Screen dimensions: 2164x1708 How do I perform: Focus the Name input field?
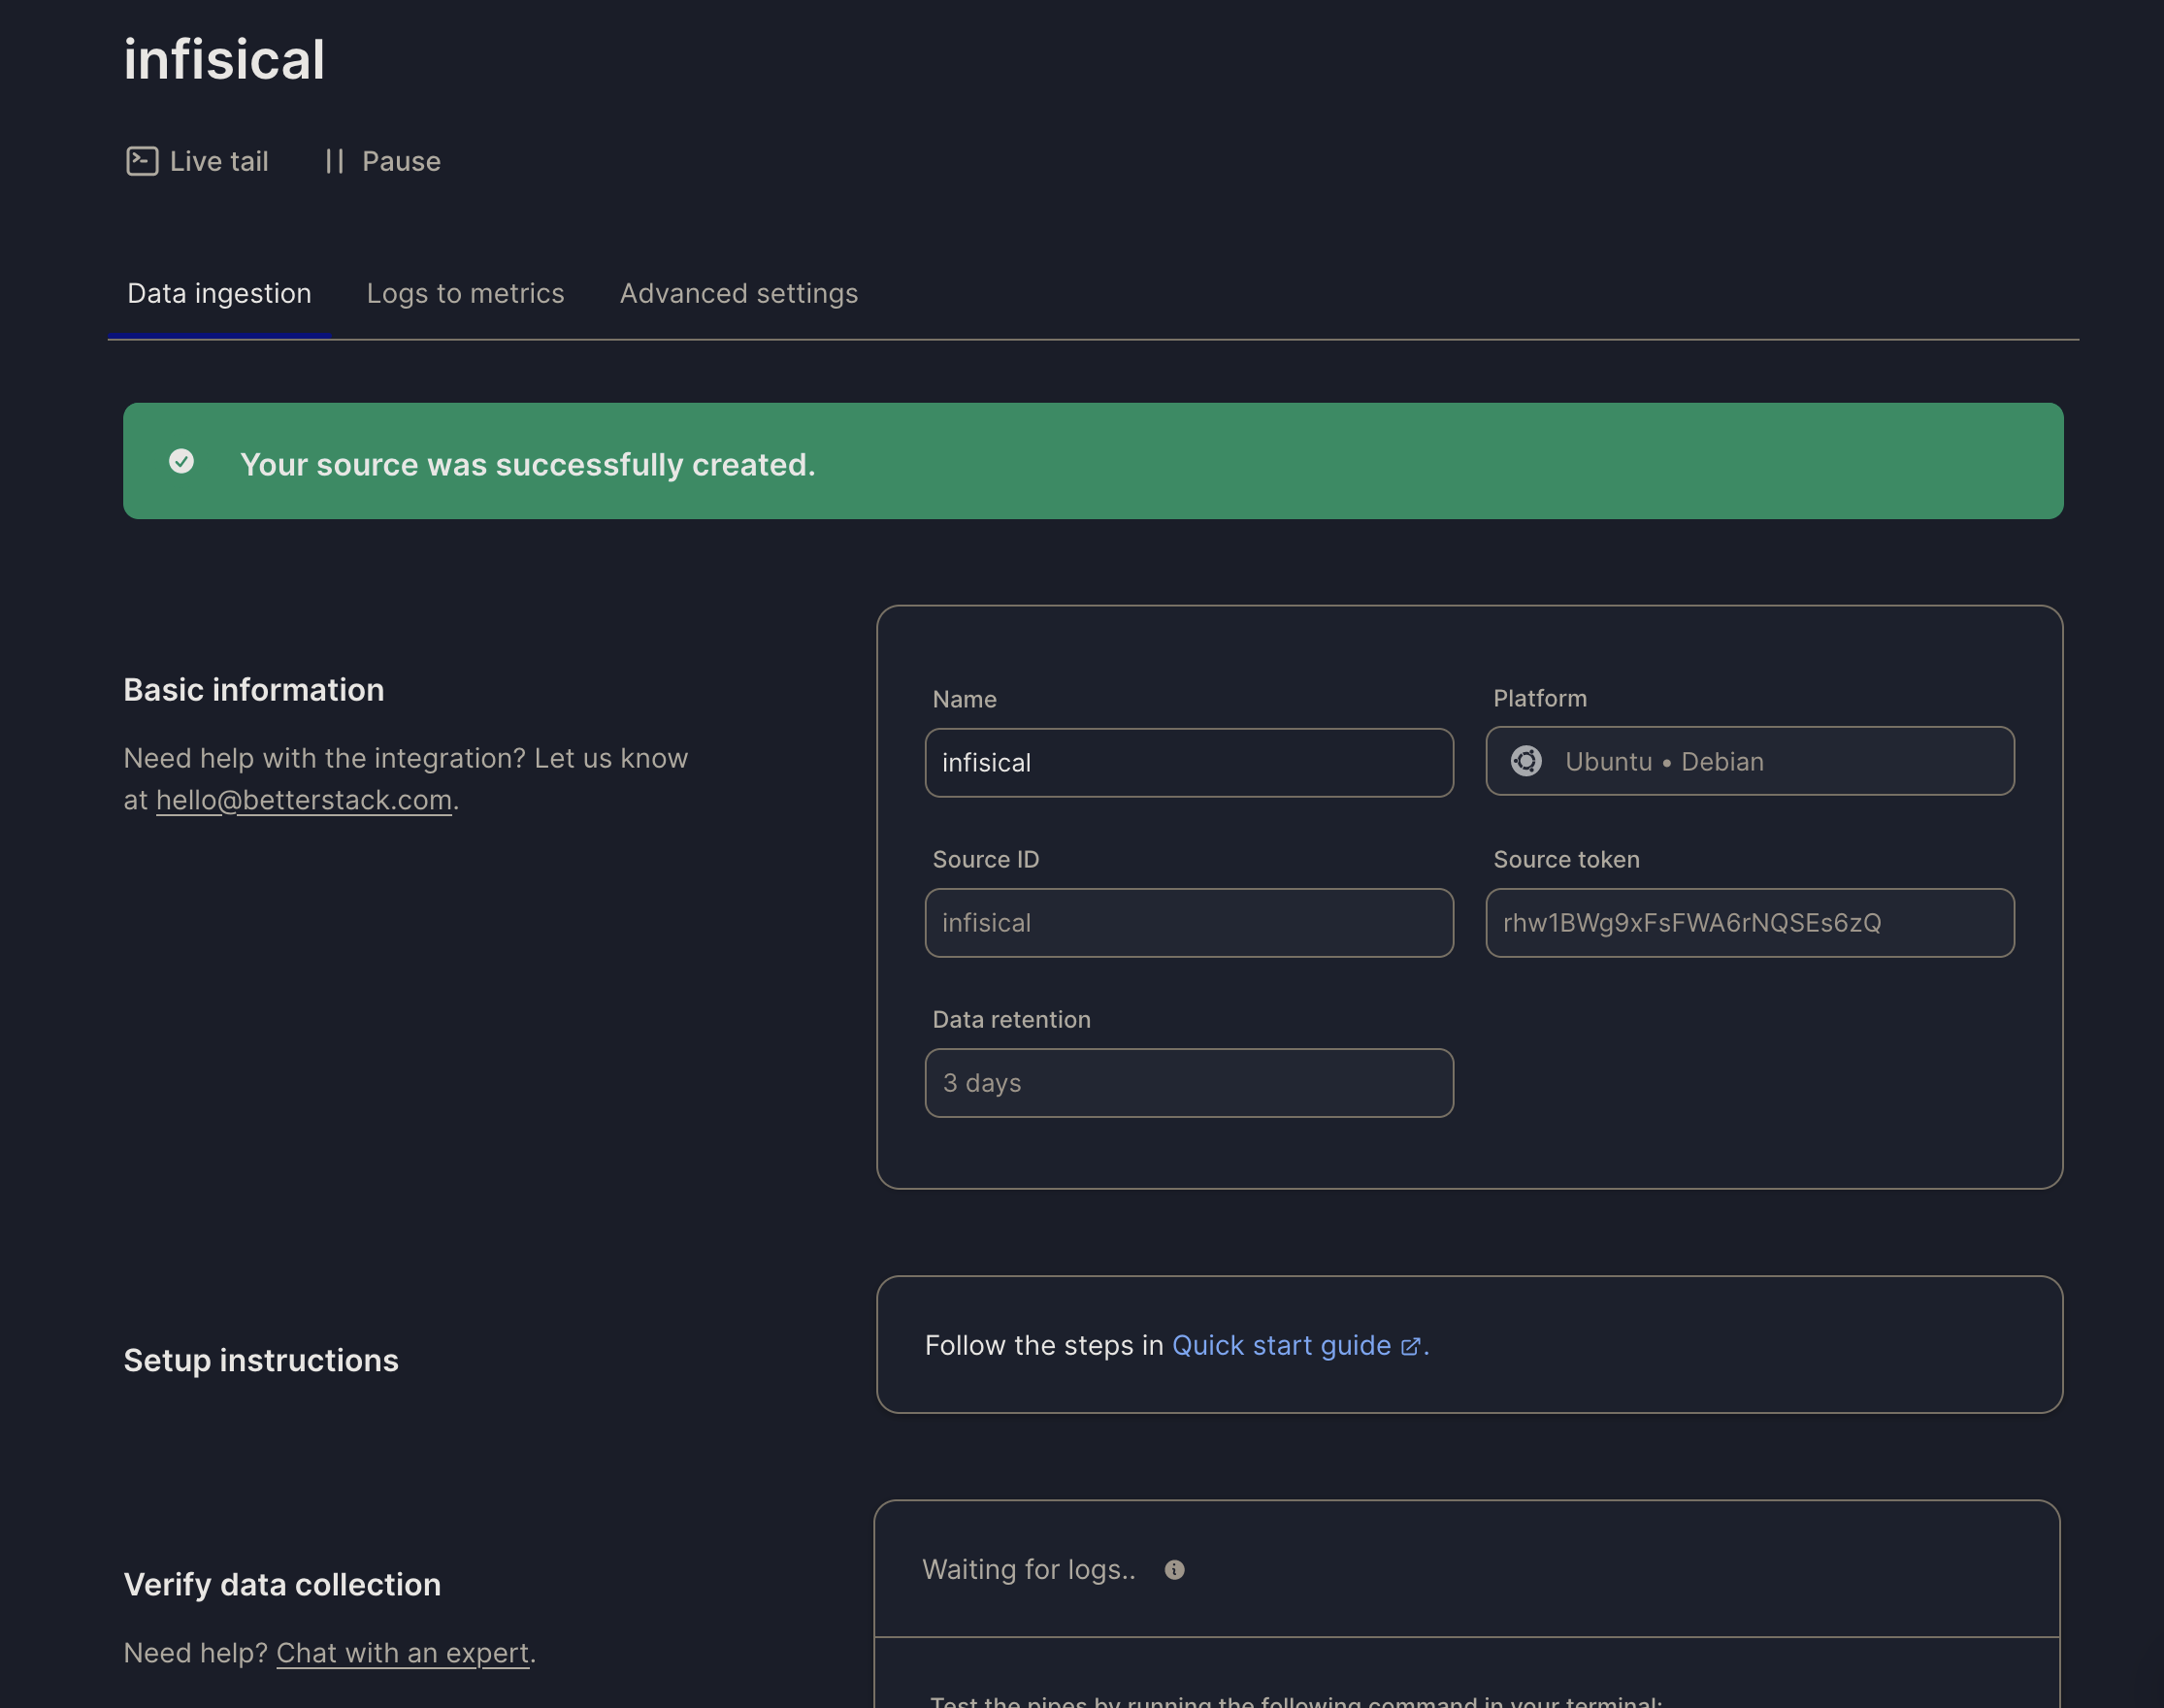tap(1189, 763)
